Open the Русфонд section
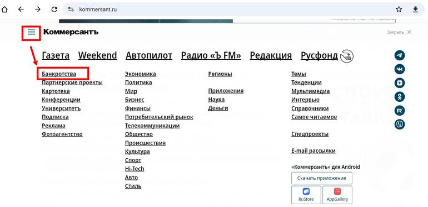The image size is (428, 207). (x=320, y=55)
